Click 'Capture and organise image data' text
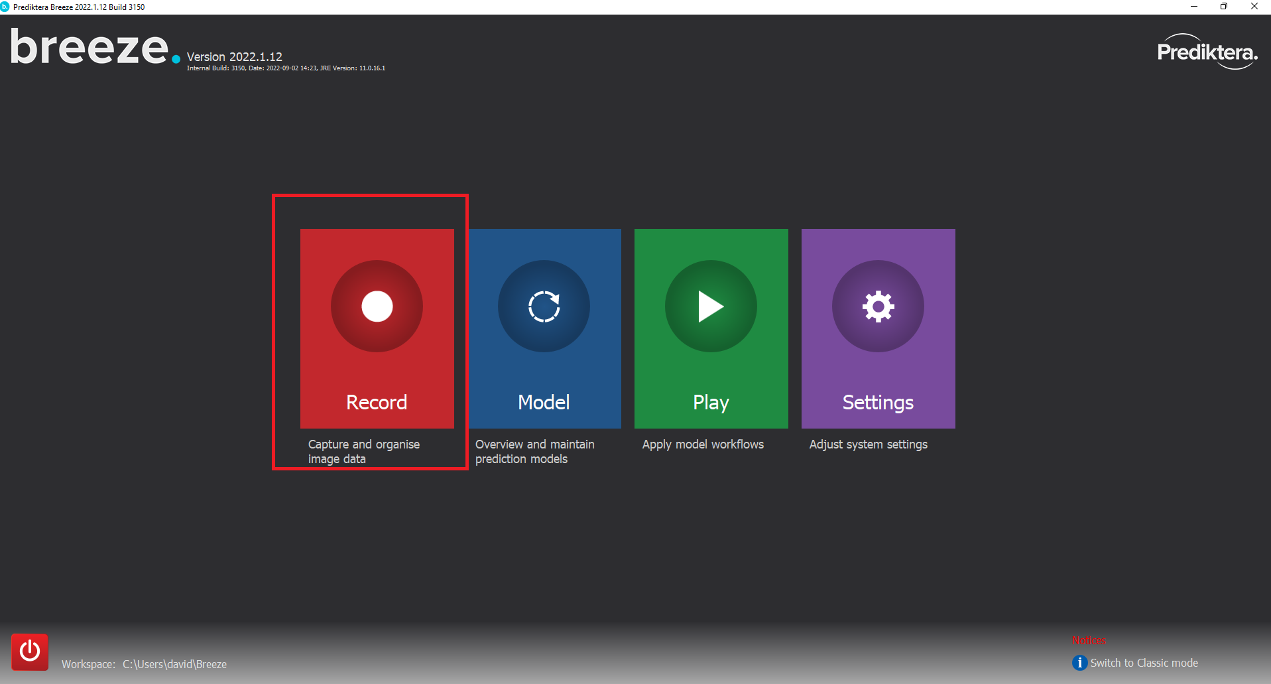 (x=363, y=451)
